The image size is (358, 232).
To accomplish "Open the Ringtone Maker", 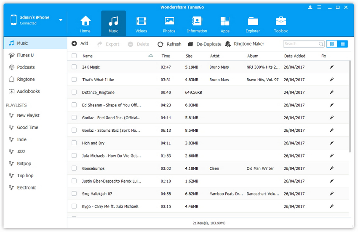I will pyautogui.click(x=245, y=44).
